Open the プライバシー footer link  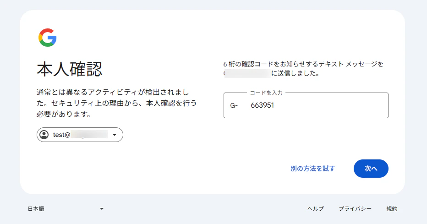point(355,209)
